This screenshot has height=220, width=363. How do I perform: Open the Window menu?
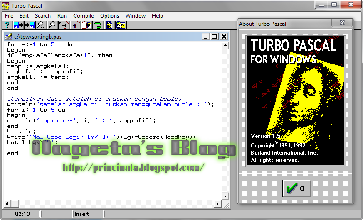[x=136, y=16]
